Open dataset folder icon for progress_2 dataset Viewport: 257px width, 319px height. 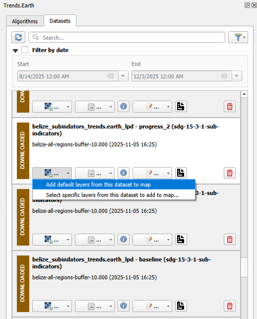[x=181, y=173]
